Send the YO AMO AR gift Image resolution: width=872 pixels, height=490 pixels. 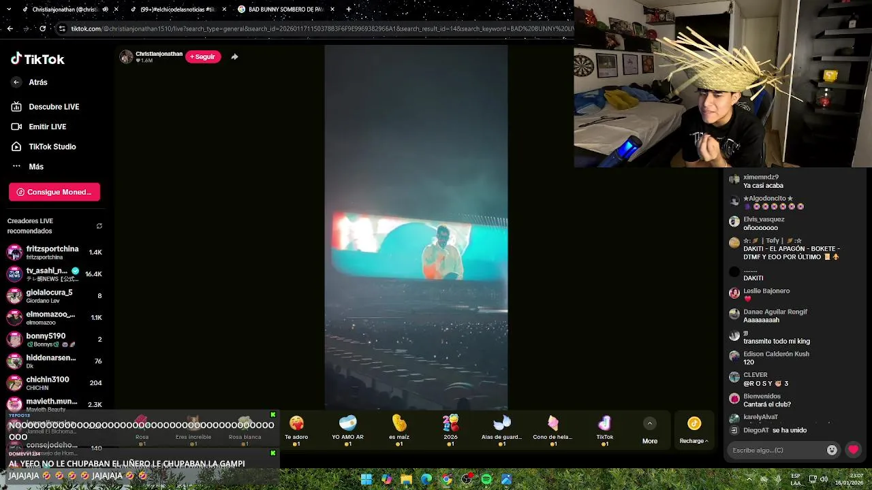point(347,431)
